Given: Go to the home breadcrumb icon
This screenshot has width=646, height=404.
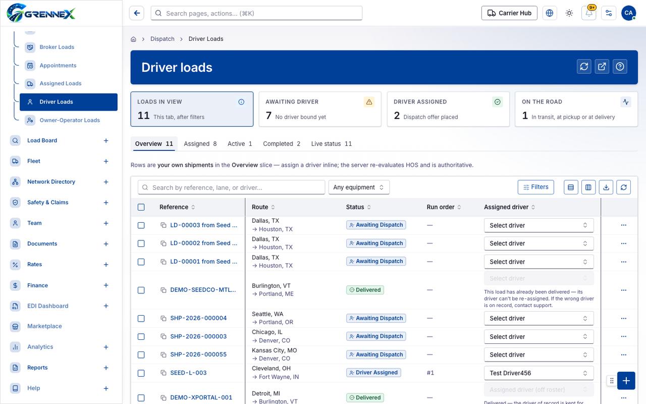Looking at the screenshot, I should click(134, 39).
